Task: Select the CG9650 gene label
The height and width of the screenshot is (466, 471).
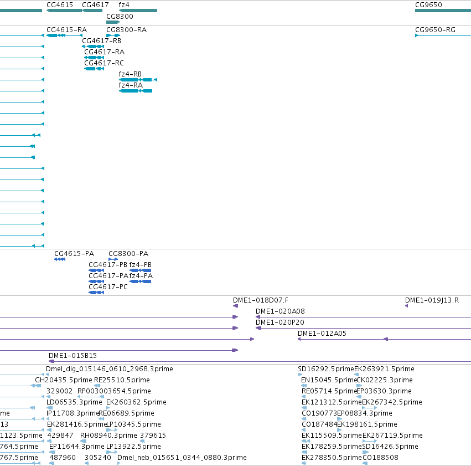Action: (x=428, y=5)
